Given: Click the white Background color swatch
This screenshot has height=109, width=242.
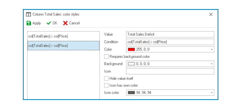Looking at the screenshot, I should tap(131, 64).
